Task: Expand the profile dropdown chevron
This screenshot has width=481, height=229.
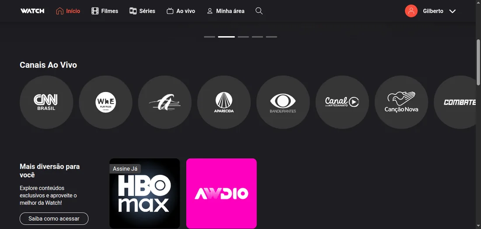Action: click(x=452, y=11)
